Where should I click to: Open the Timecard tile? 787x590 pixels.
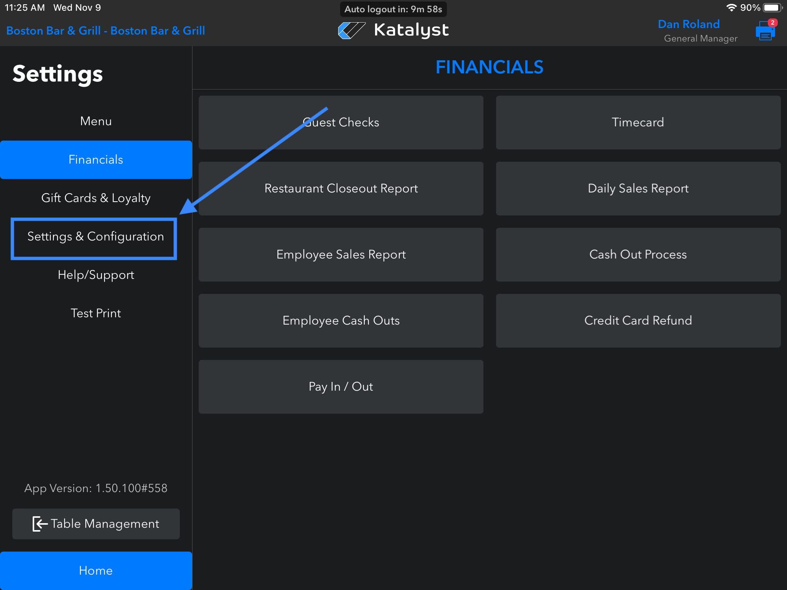(x=638, y=123)
